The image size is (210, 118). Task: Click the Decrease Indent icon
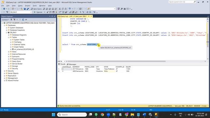click(87, 12)
